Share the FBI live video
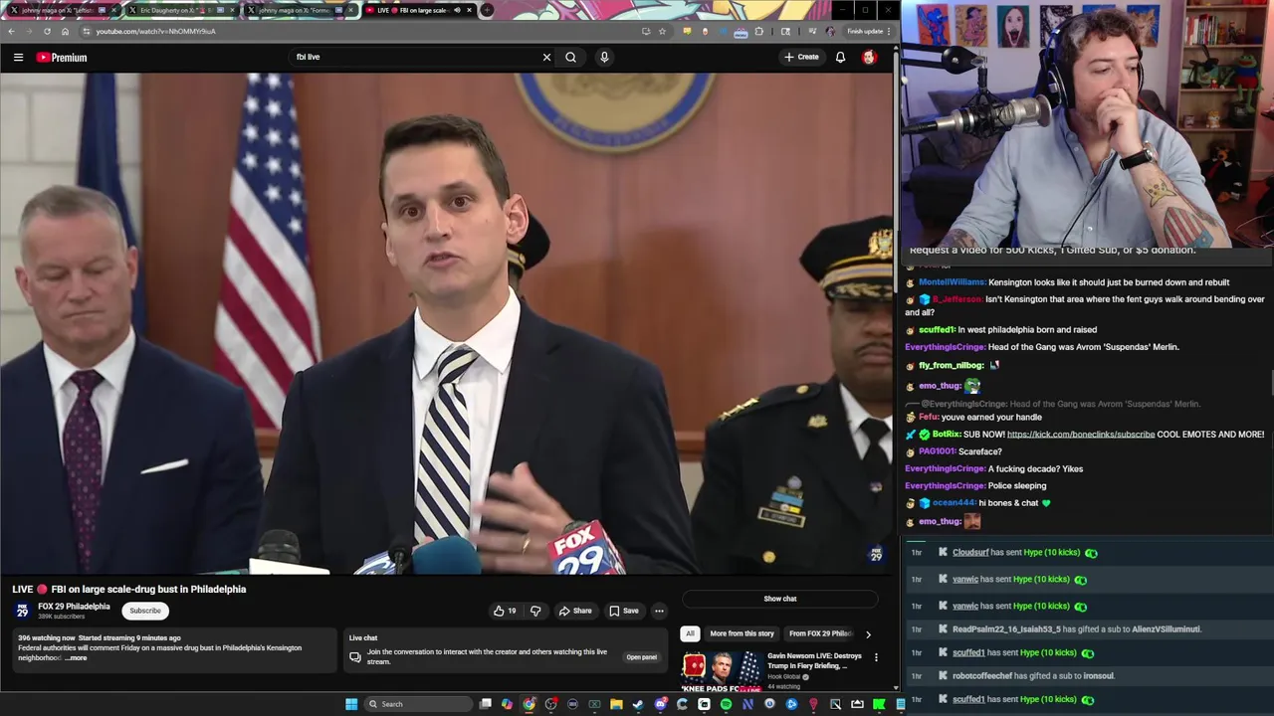The image size is (1274, 716). click(575, 611)
